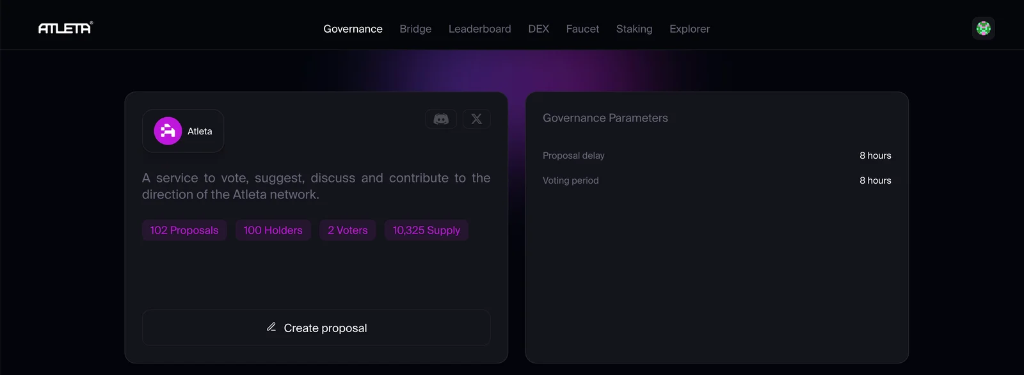
Task: Select the 100 Holders badge
Action: point(273,230)
